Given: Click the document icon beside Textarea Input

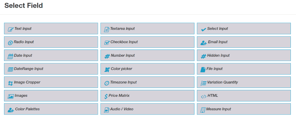Looking at the screenshot, I should pos(107,29).
